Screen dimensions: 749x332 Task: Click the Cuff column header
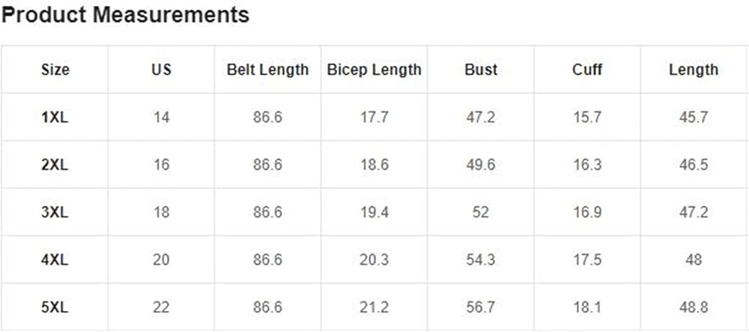[x=587, y=70]
